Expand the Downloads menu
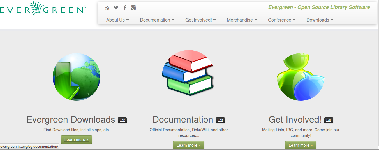 320,20
